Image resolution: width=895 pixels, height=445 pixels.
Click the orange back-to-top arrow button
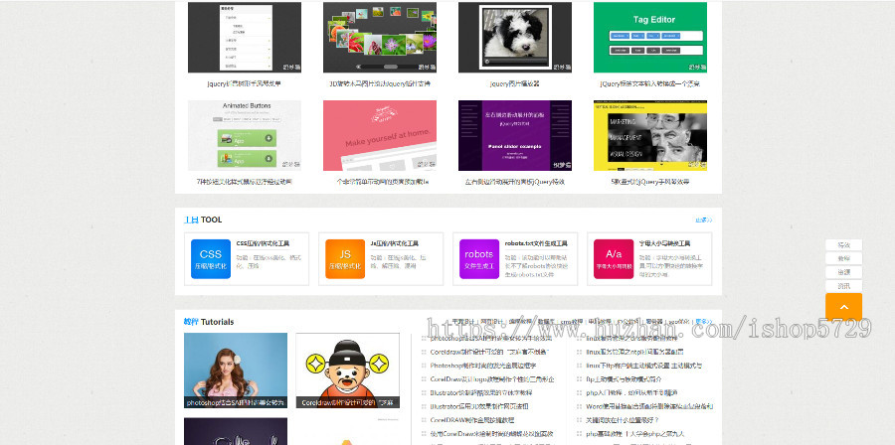tap(843, 307)
